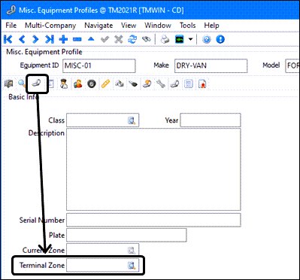Cancel edits with the X icon
Image resolution: width=300 pixels, height=280 pixels.
pos(118,39)
